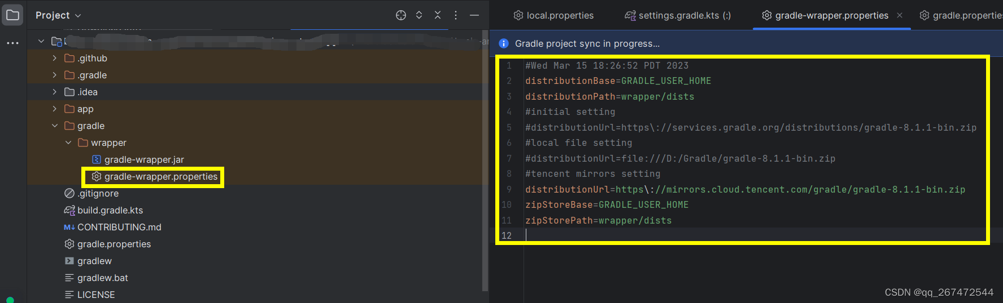Click Select Opened File crosshair icon

point(401,15)
